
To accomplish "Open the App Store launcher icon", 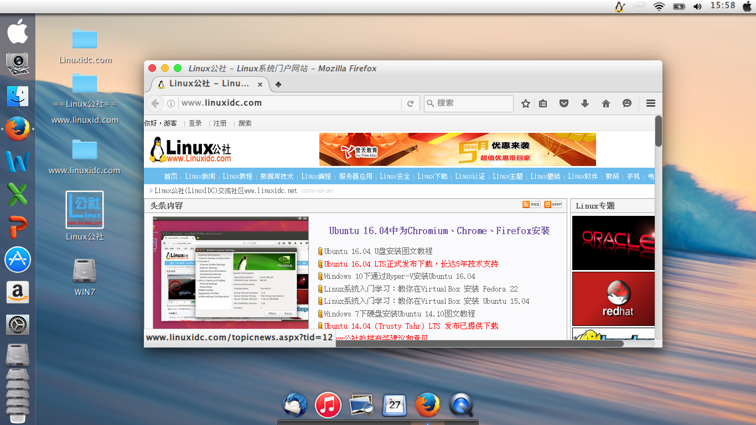I will 18,260.
